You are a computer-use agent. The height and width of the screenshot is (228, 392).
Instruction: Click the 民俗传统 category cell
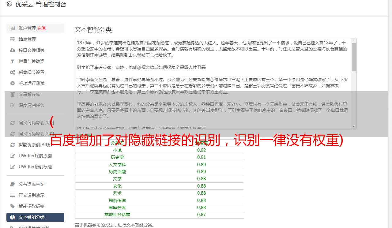point(117,200)
